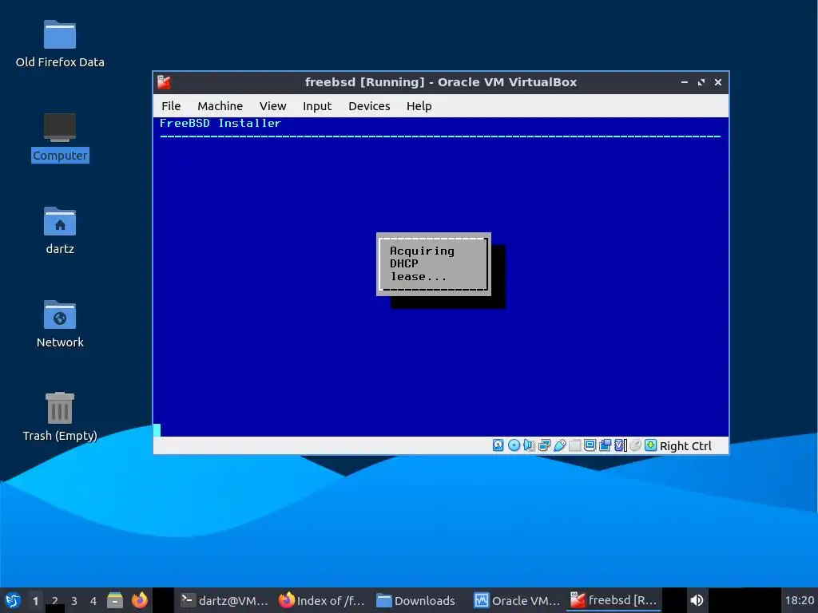Open the Machine menu
The width and height of the screenshot is (818, 613).
(x=220, y=106)
